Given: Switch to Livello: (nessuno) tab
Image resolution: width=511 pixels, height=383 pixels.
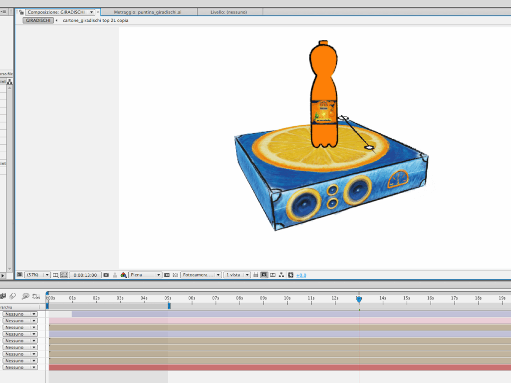Looking at the screenshot, I should coord(229,12).
